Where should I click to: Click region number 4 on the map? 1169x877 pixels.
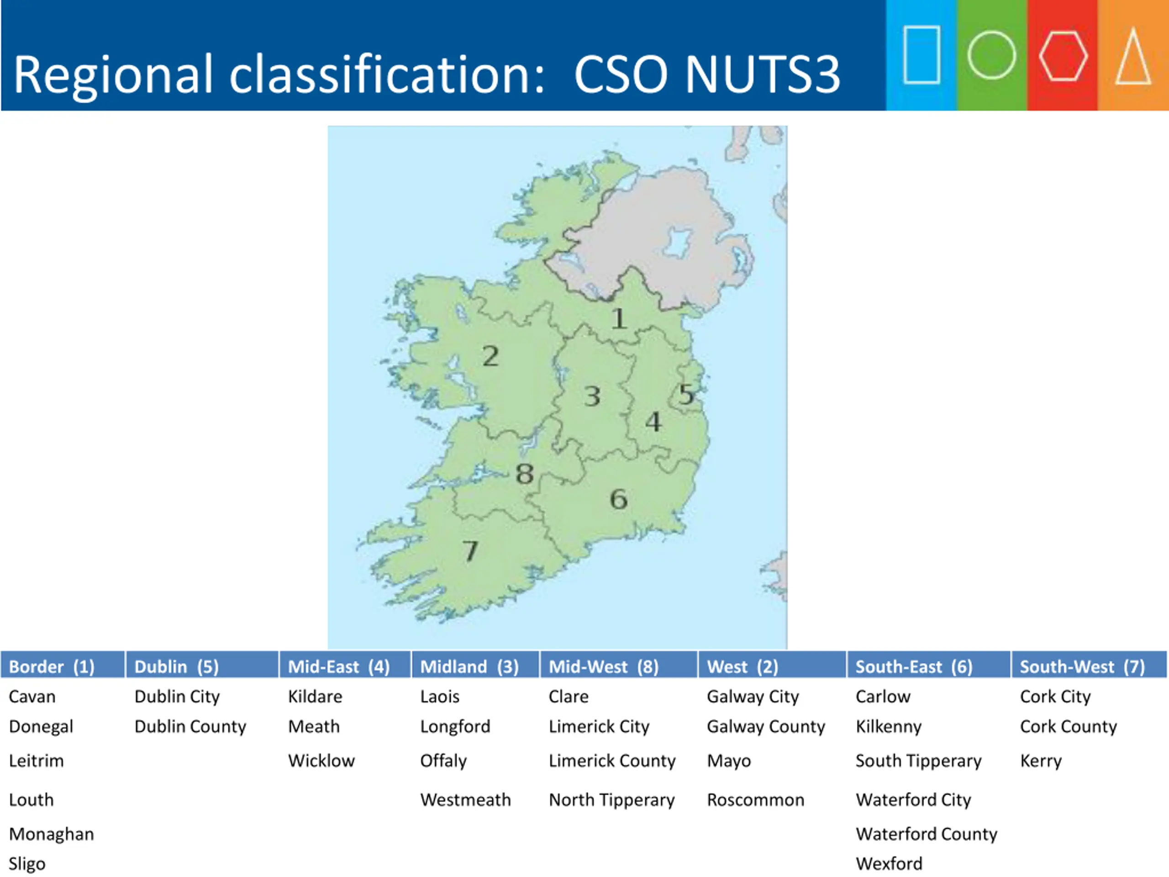click(654, 422)
